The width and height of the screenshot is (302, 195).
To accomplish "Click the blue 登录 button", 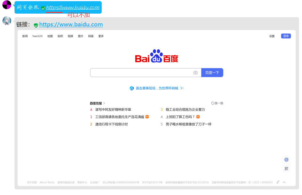I will point(286,36).
